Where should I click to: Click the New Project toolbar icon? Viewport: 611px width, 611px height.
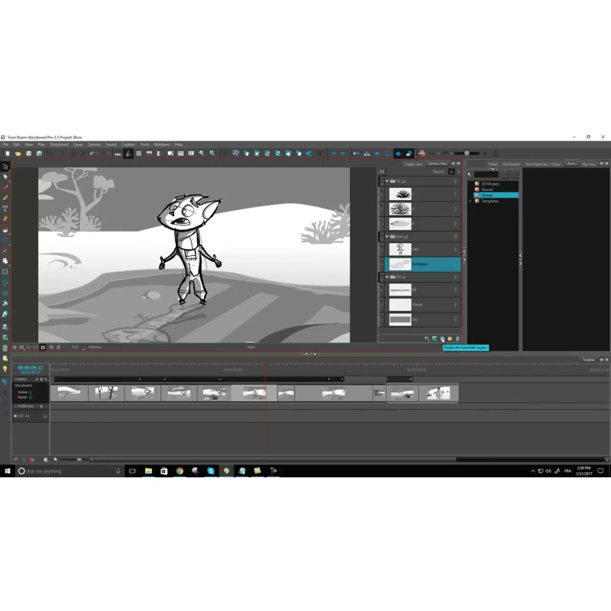coord(7,154)
